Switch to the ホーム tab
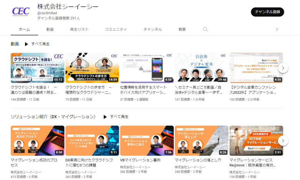 (x=24, y=29)
